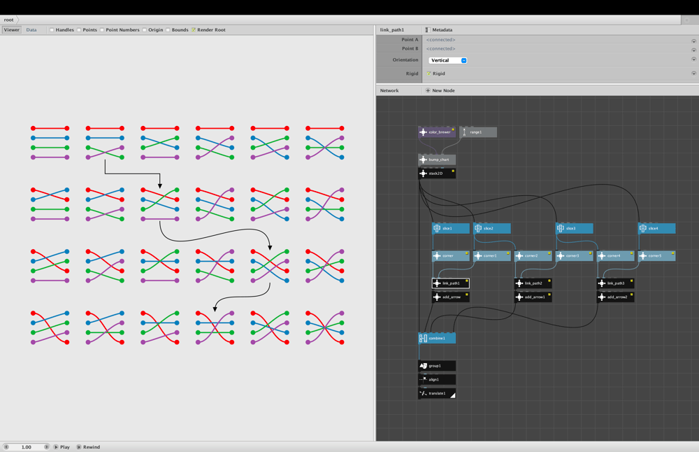Switch to the Viewer tab

12,30
